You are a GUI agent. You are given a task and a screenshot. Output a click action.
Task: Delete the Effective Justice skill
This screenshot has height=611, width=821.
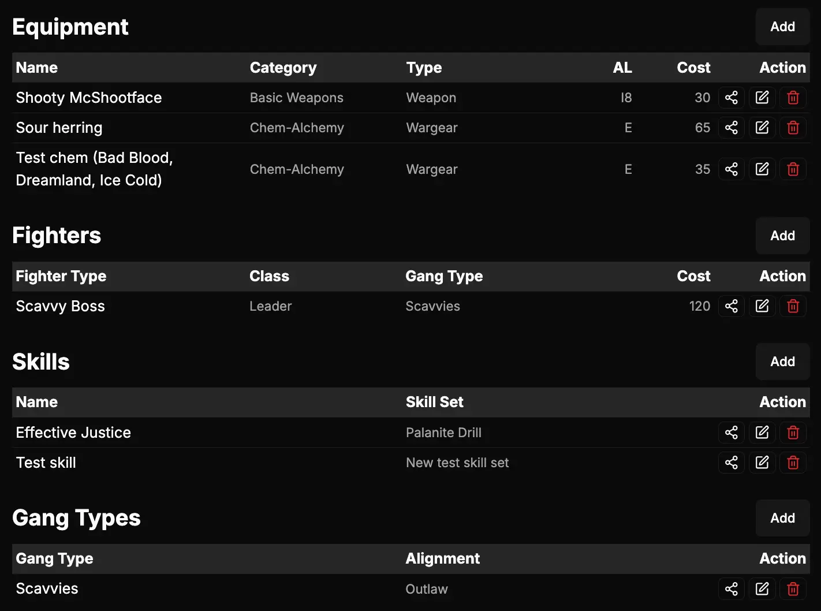793,433
